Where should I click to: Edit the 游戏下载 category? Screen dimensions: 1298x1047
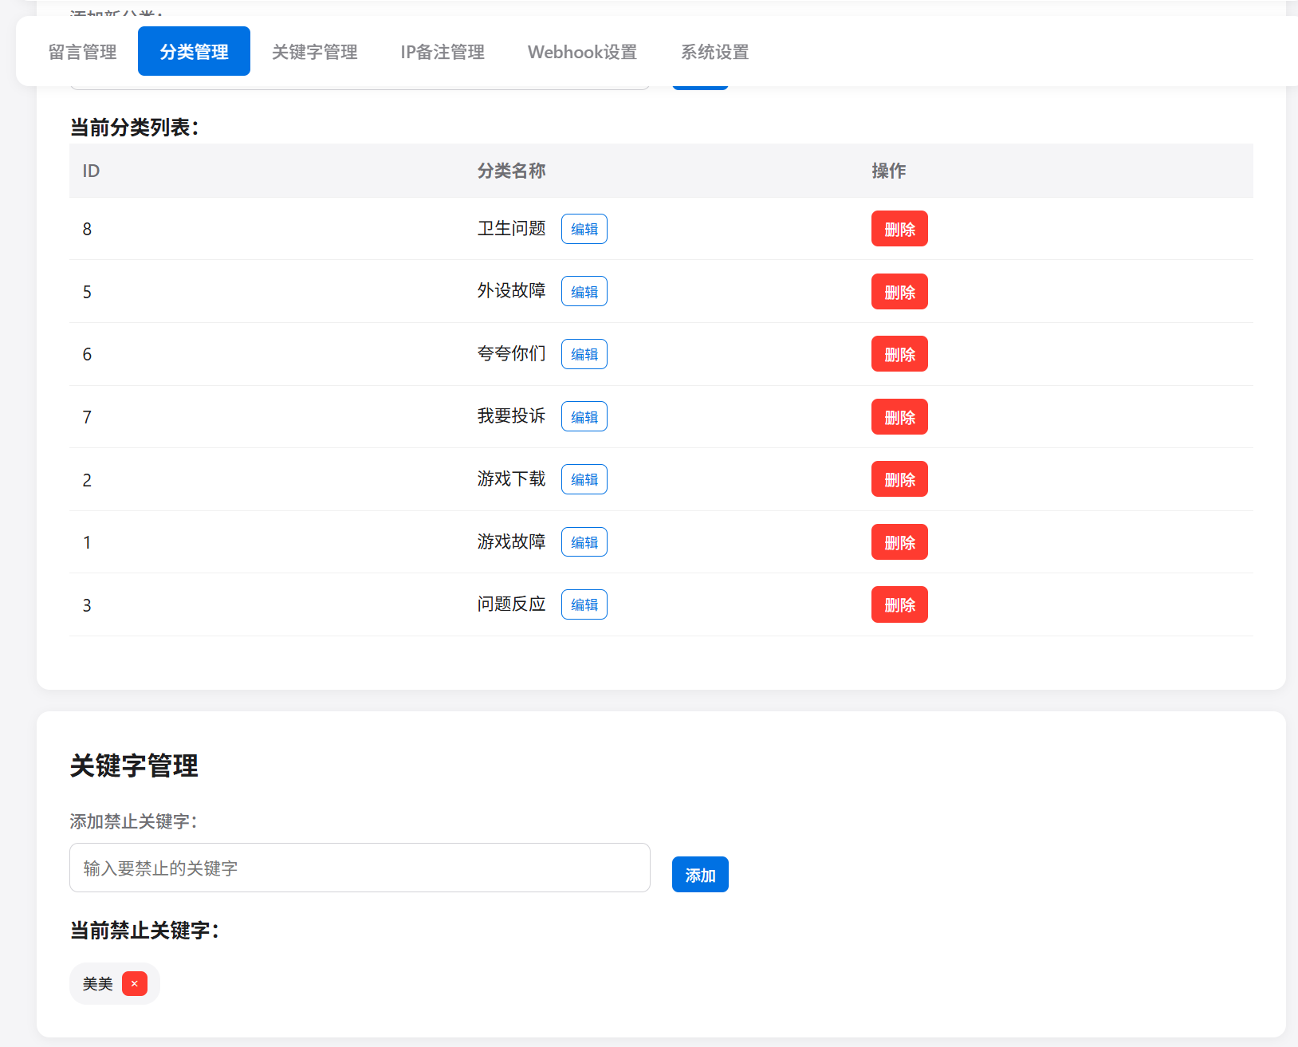pos(584,478)
